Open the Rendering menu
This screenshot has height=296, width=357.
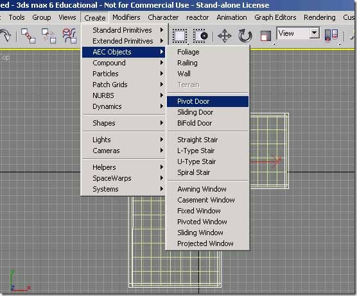point(319,17)
